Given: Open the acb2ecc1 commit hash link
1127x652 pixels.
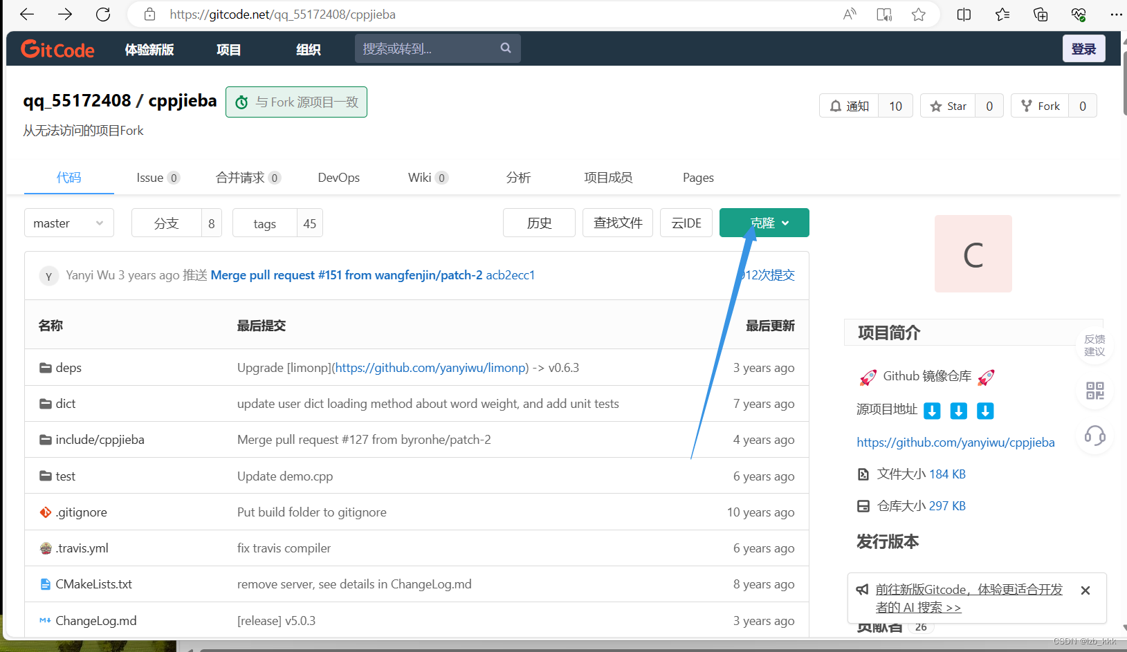Looking at the screenshot, I should coord(511,275).
